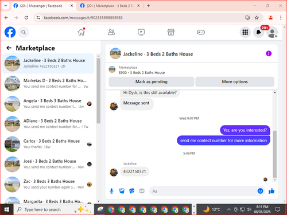The height and width of the screenshot is (215, 287).
Task: Click the 'send me contect number' sent message
Action: tap(223, 140)
